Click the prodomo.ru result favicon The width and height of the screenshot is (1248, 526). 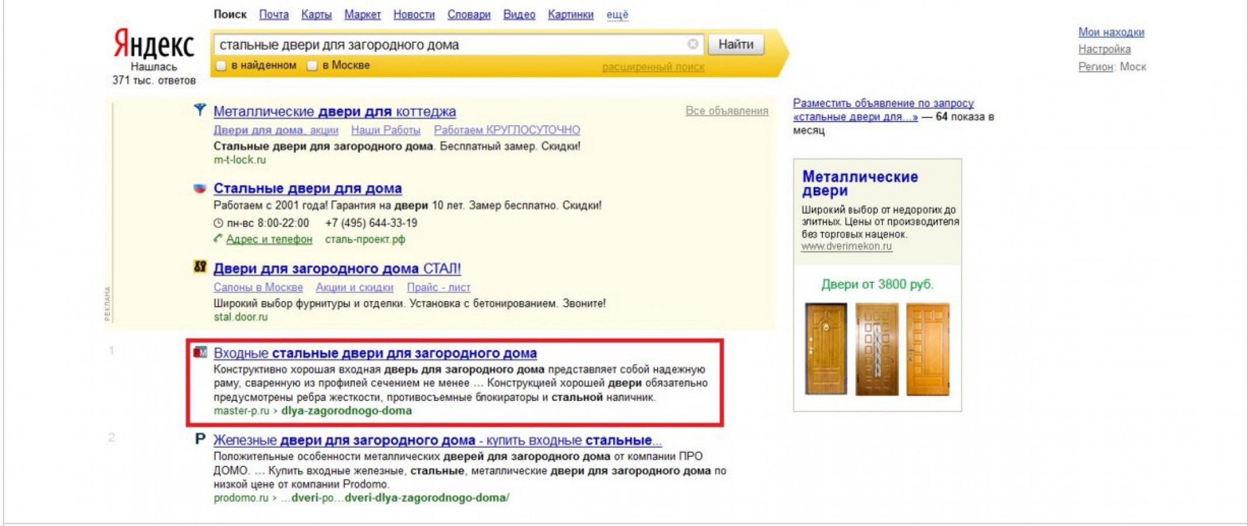(x=200, y=439)
